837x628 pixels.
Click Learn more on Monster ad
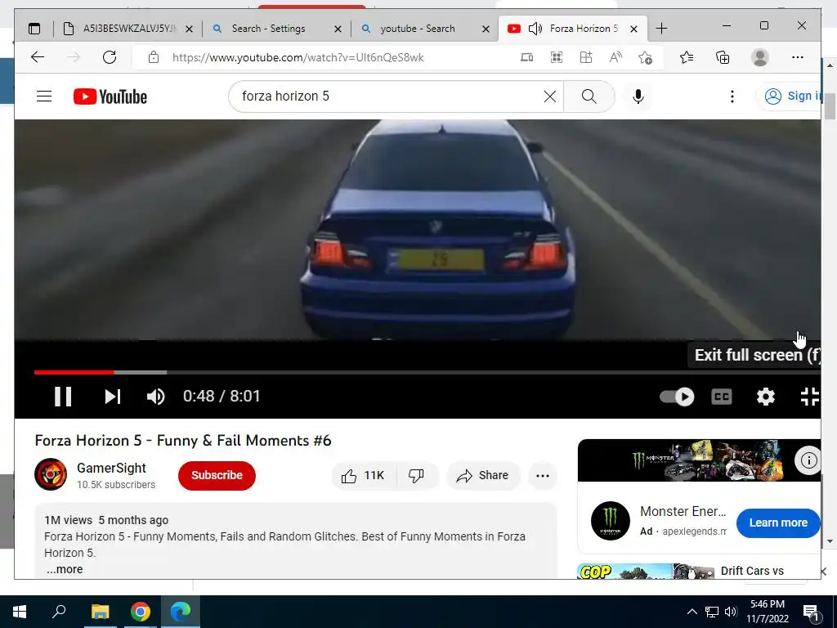778,523
